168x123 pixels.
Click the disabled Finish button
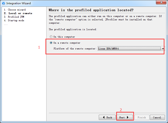coord(142,118)
